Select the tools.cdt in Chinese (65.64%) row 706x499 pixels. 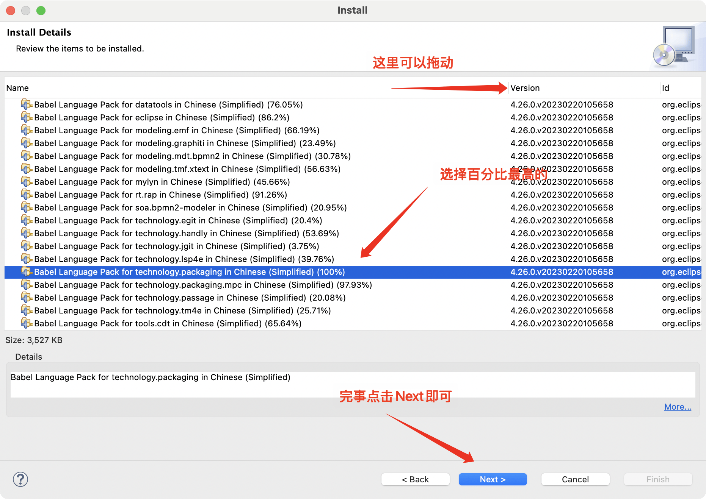tap(353, 323)
